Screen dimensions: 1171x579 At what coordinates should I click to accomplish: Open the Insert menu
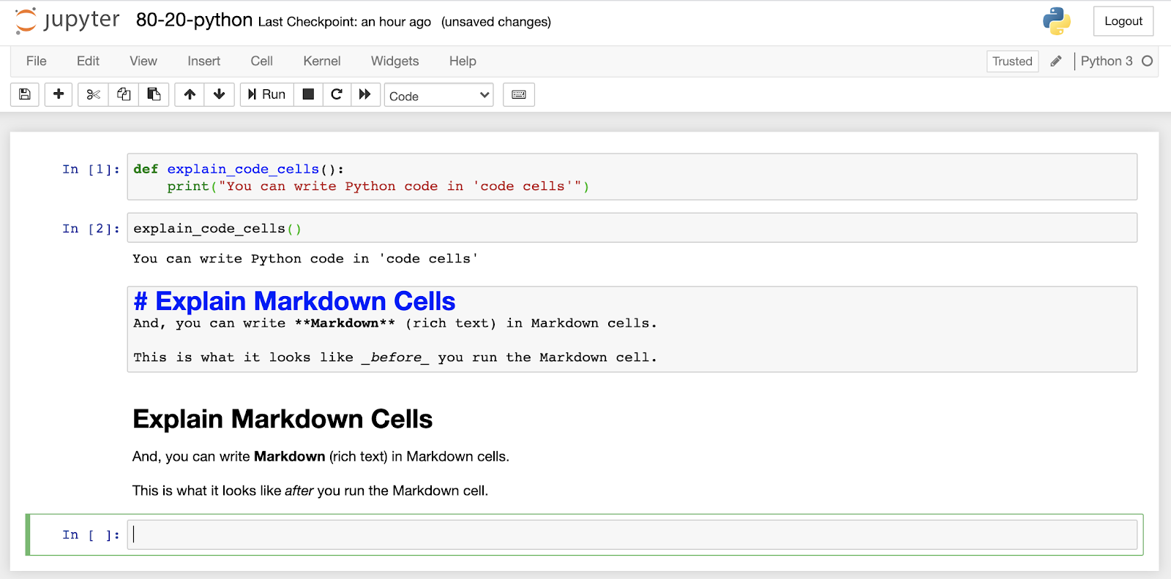click(x=203, y=61)
